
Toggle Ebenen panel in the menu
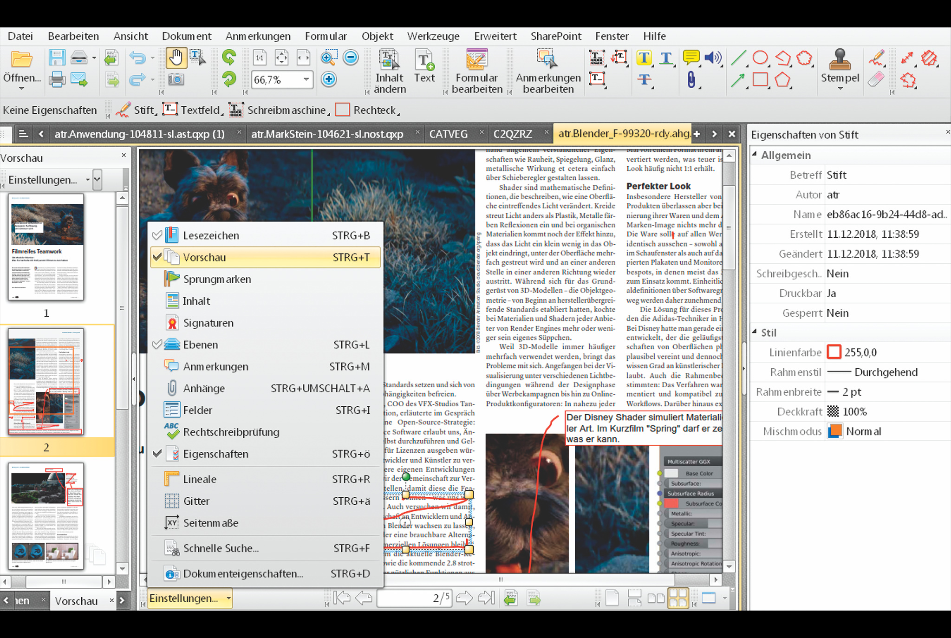click(x=201, y=345)
